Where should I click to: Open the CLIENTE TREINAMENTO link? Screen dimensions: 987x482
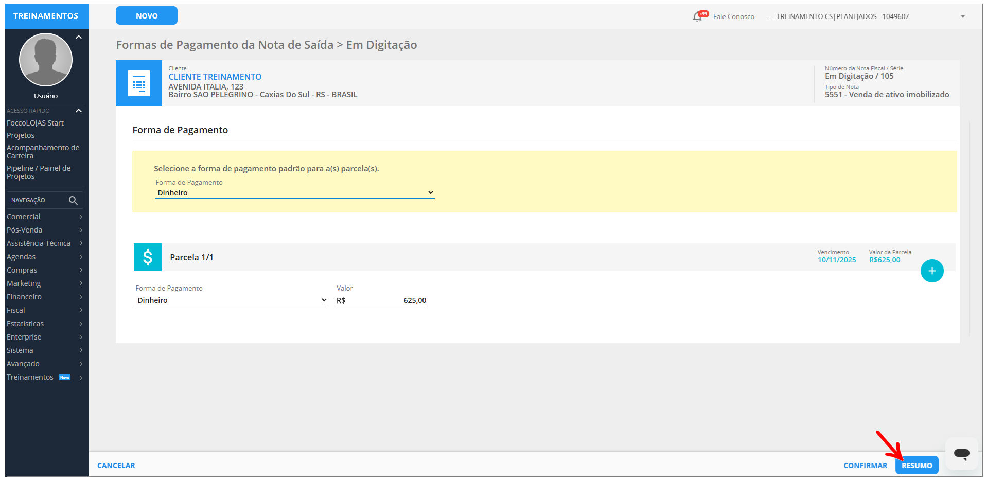[215, 77]
